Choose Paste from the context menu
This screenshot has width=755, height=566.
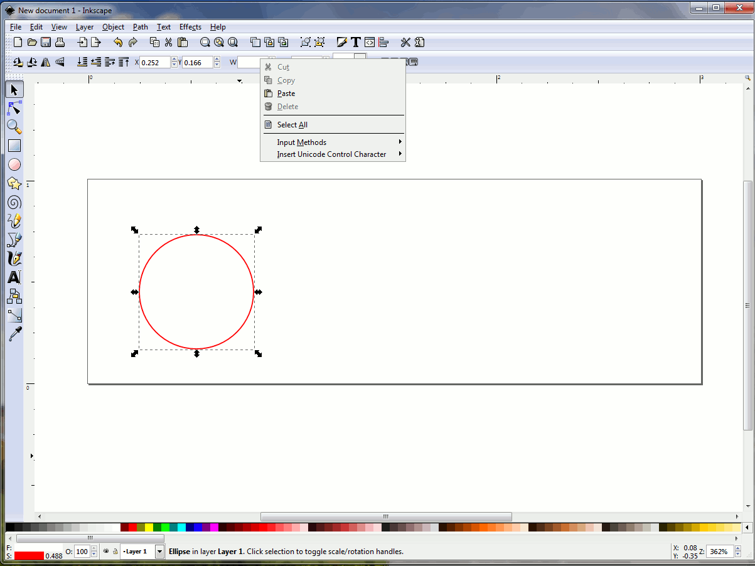(x=286, y=93)
